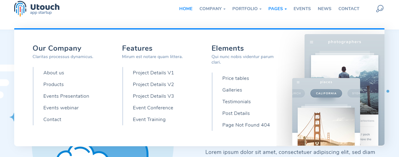The image size is (399, 157).
Task: Open the About us link
Action: 54,73
